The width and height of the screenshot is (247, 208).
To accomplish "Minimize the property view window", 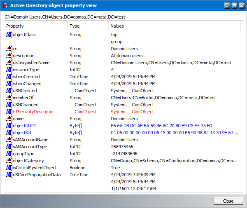I will click(227, 5).
